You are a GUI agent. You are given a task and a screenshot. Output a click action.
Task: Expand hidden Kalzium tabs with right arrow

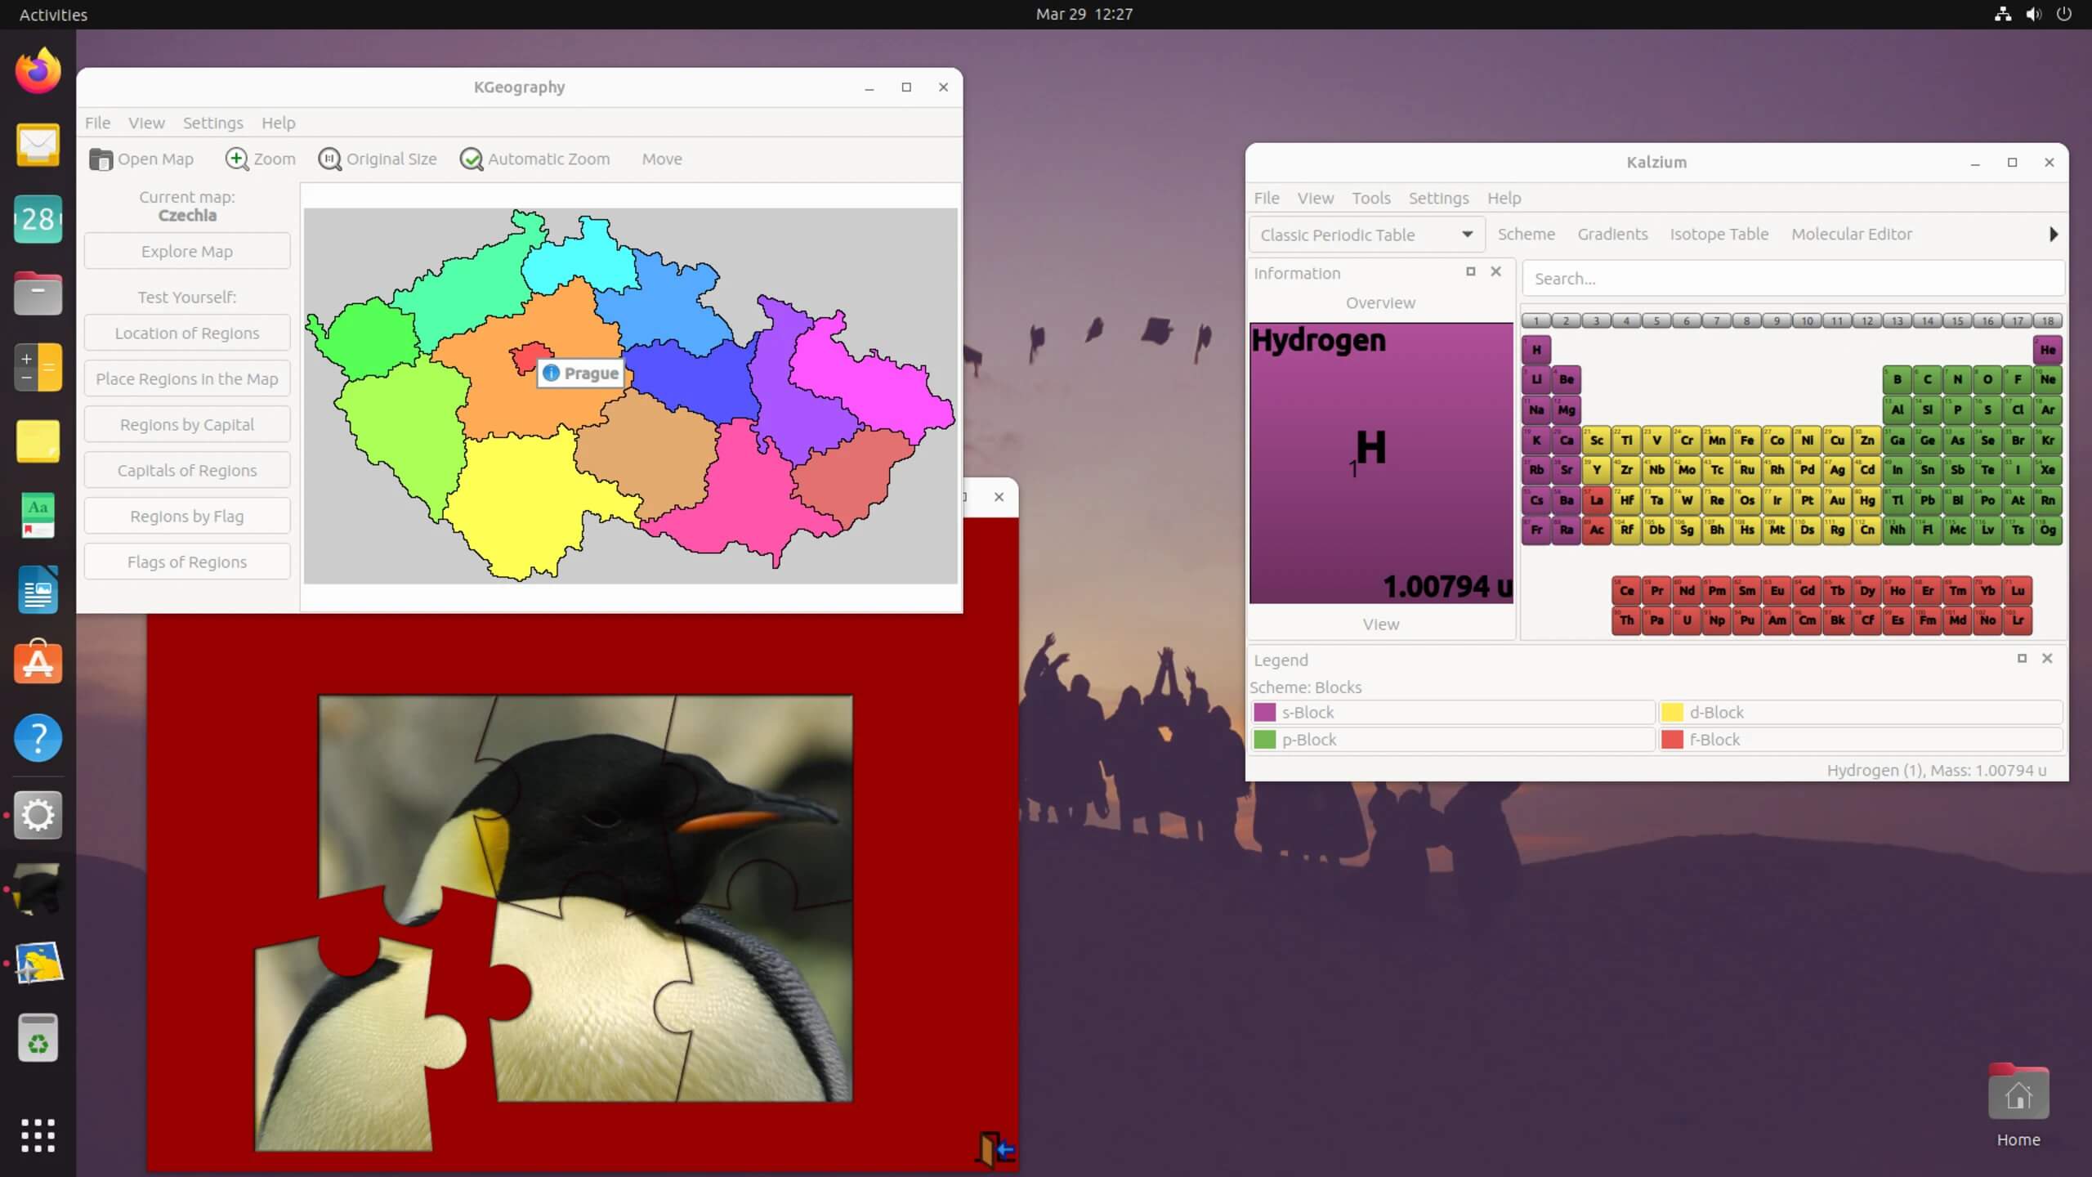2054,235
